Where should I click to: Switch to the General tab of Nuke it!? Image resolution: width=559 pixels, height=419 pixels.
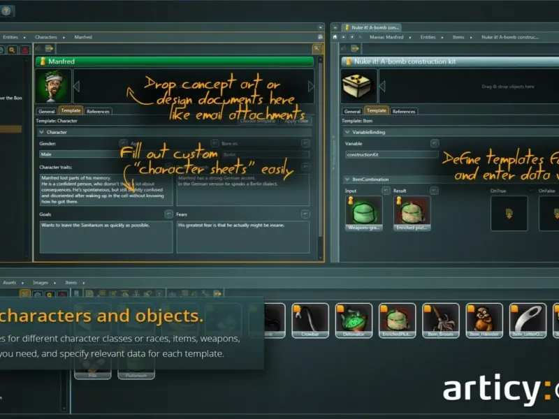(353, 111)
